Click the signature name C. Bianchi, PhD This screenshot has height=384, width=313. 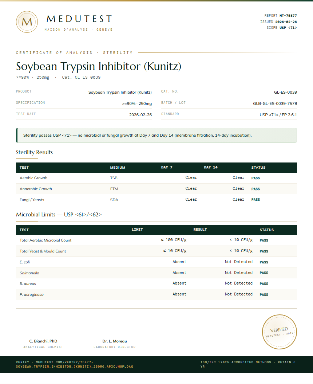43,341
